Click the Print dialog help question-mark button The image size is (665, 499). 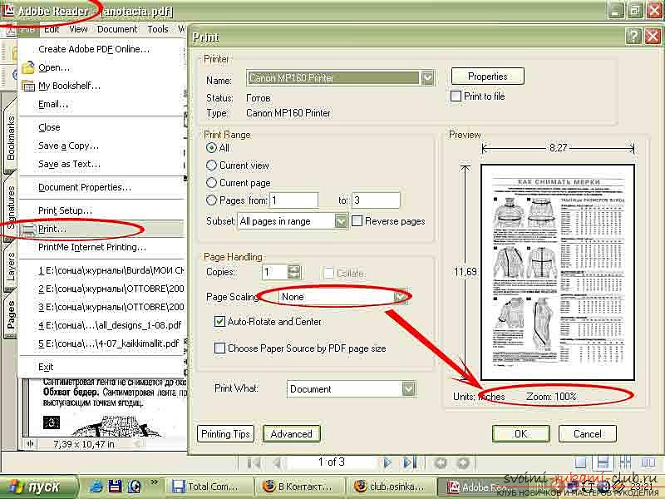click(x=633, y=37)
